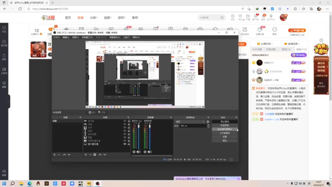Toggle visibility of 显示器采集 source

coord(125,144)
